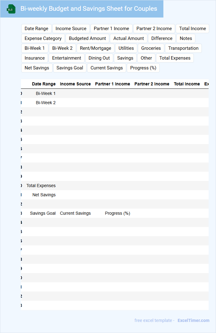Select the Rent/Mortgage tag
Screen dimensions: 216x333
click(95, 48)
